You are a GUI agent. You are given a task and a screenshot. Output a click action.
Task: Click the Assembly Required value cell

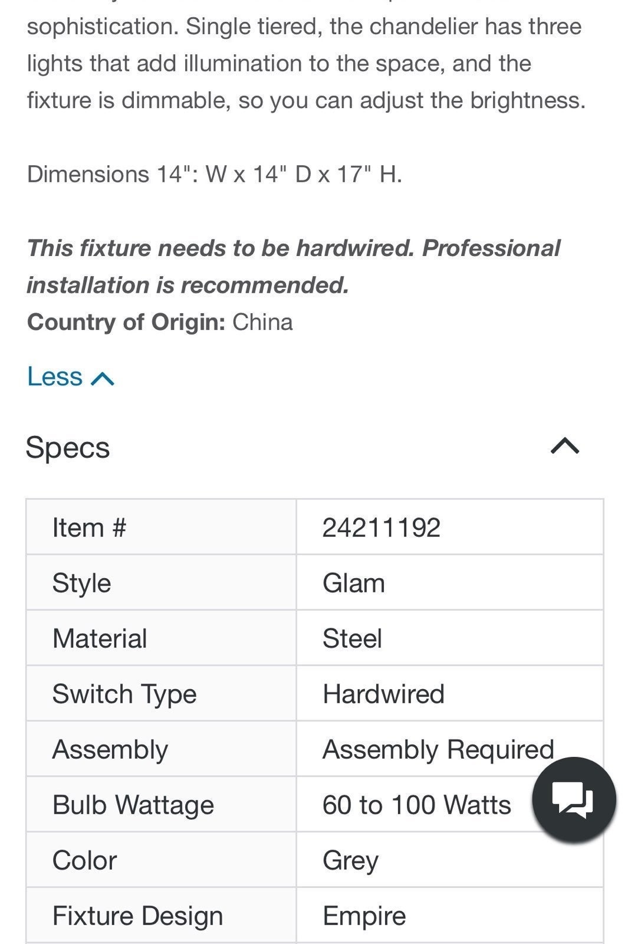pos(449,749)
